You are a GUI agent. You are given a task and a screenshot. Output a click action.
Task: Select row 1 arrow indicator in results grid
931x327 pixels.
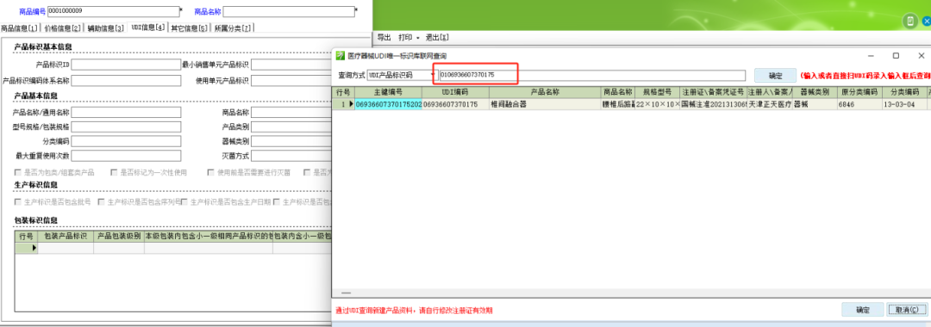pyautogui.click(x=351, y=104)
